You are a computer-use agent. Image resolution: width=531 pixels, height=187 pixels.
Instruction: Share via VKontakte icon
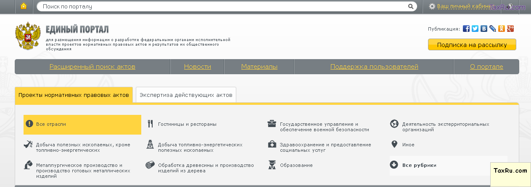tap(484, 29)
